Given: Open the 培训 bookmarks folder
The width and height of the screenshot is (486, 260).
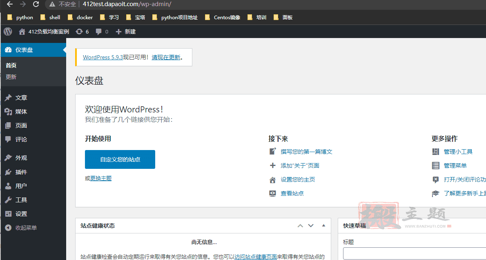Looking at the screenshot, I should (257, 18).
